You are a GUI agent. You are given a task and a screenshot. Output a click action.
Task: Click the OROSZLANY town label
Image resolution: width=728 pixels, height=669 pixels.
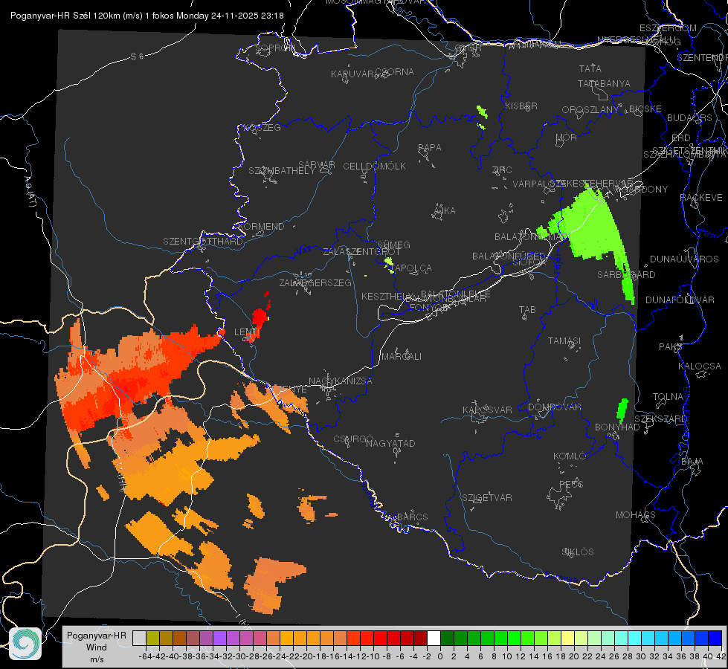[x=590, y=110]
